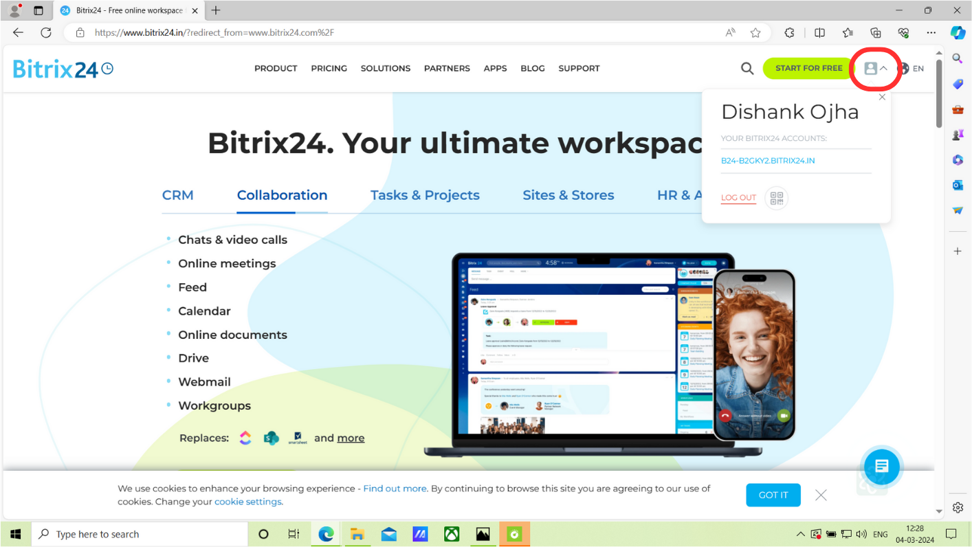This screenshot has width=972, height=547.
Task: Open a new browser tab
Action: click(216, 10)
